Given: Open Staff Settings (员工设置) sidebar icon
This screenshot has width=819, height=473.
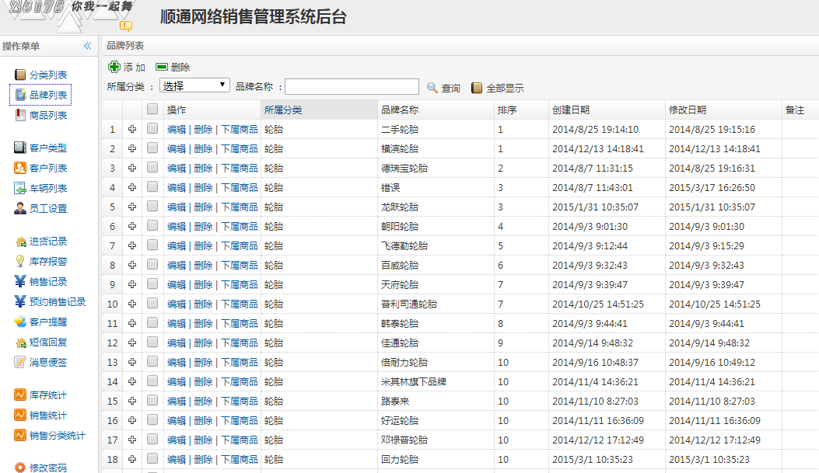Looking at the screenshot, I should pyautogui.click(x=20, y=208).
